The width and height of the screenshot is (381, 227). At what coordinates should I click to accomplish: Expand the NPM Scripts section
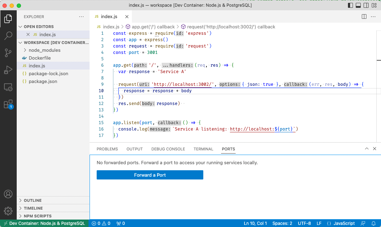point(37,216)
